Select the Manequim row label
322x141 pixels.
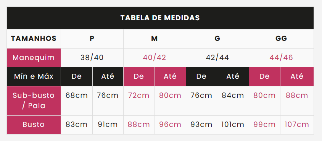[34, 58]
